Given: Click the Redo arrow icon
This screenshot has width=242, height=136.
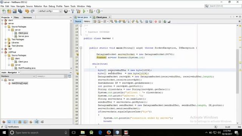Looking at the screenshot, I should click(33, 11).
